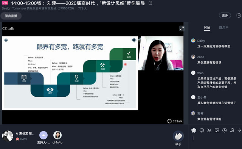Open the hexagon settings icon
242x149 pixels.
(x=239, y=16)
